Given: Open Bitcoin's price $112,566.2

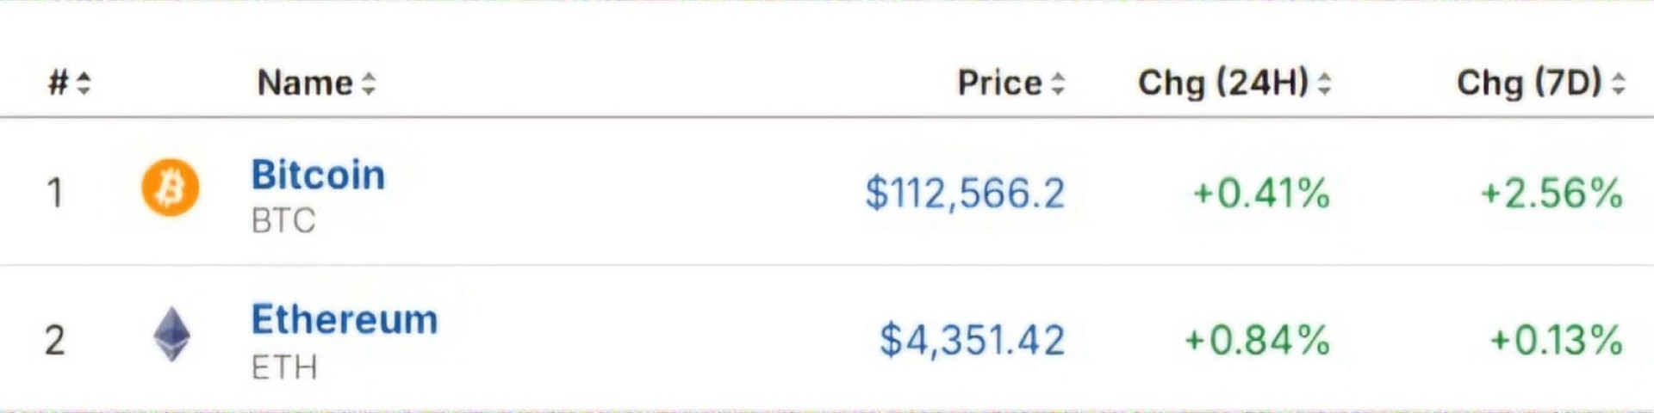Looking at the screenshot, I should [965, 193].
